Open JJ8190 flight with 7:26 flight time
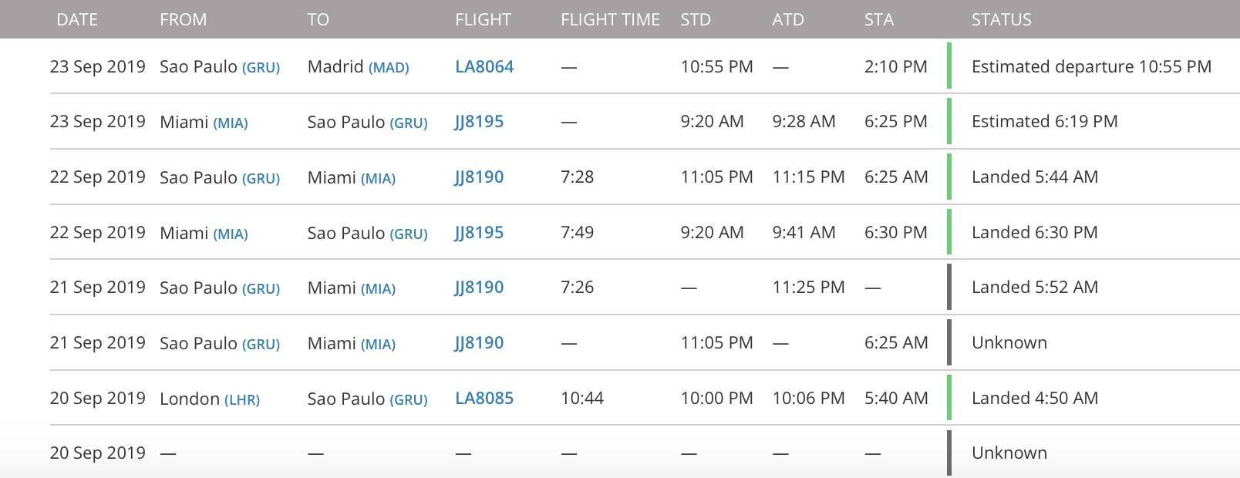 pos(479,288)
